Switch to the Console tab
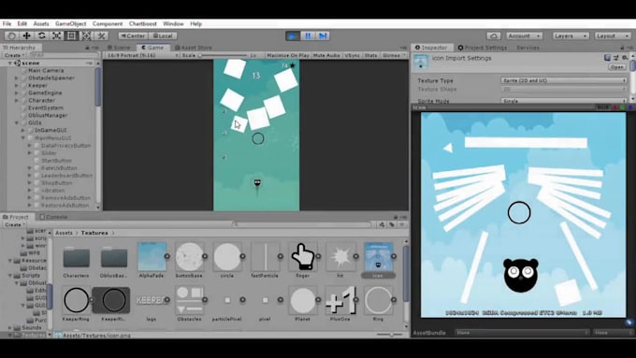The image size is (636, 358). [53, 217]
